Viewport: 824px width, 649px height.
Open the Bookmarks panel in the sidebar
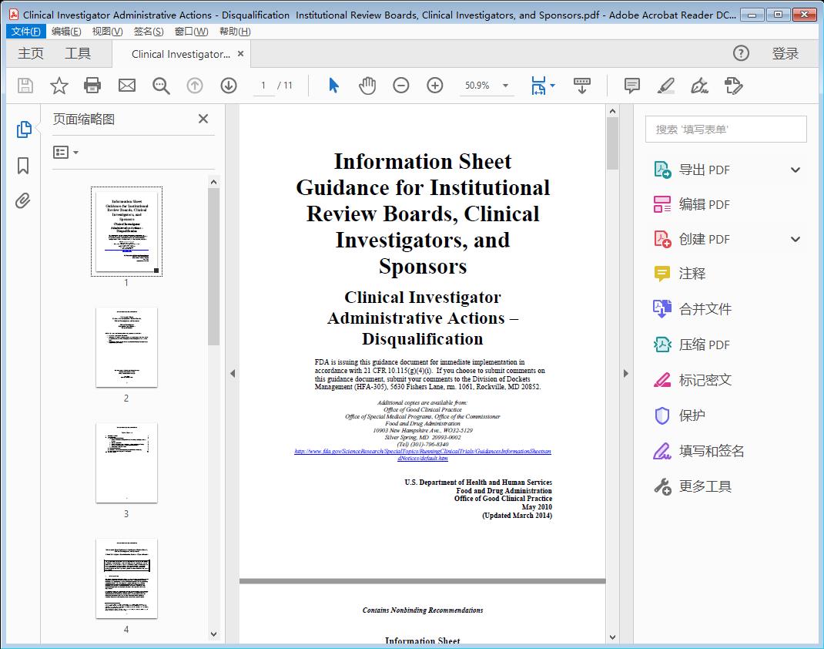(22, 165)
